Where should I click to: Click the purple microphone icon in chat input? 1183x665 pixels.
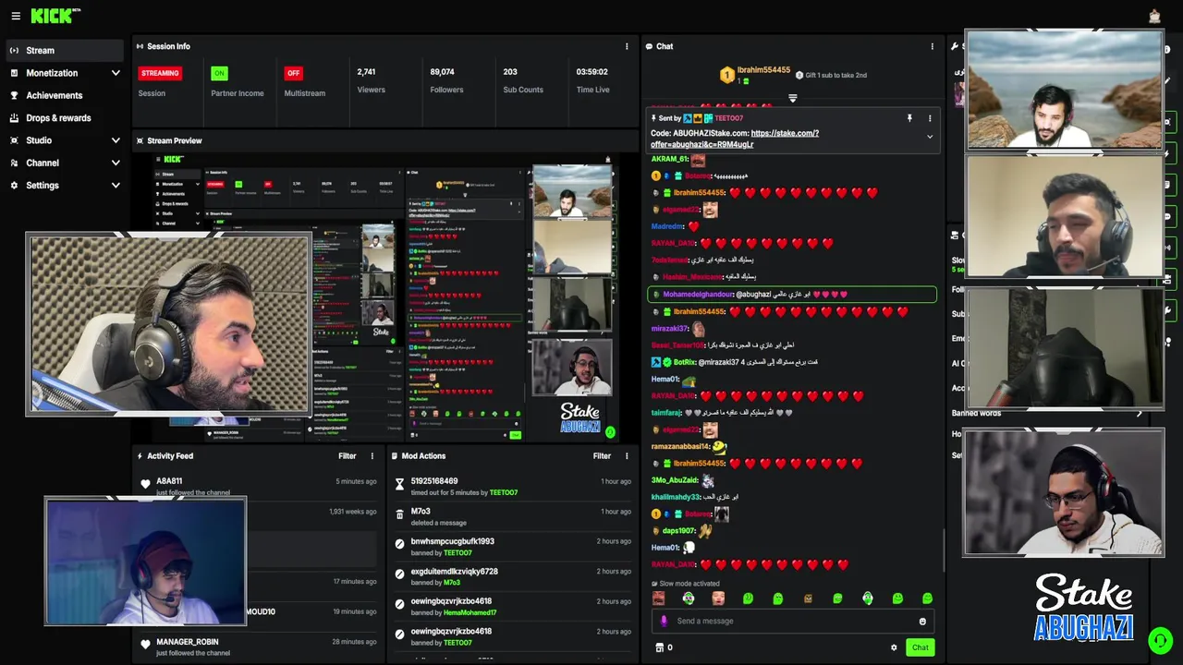click(664, 621)
